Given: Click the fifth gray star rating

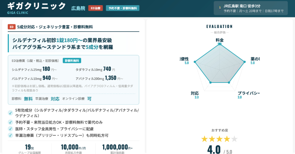Looking at the screenshot, I should coord(234,139).
